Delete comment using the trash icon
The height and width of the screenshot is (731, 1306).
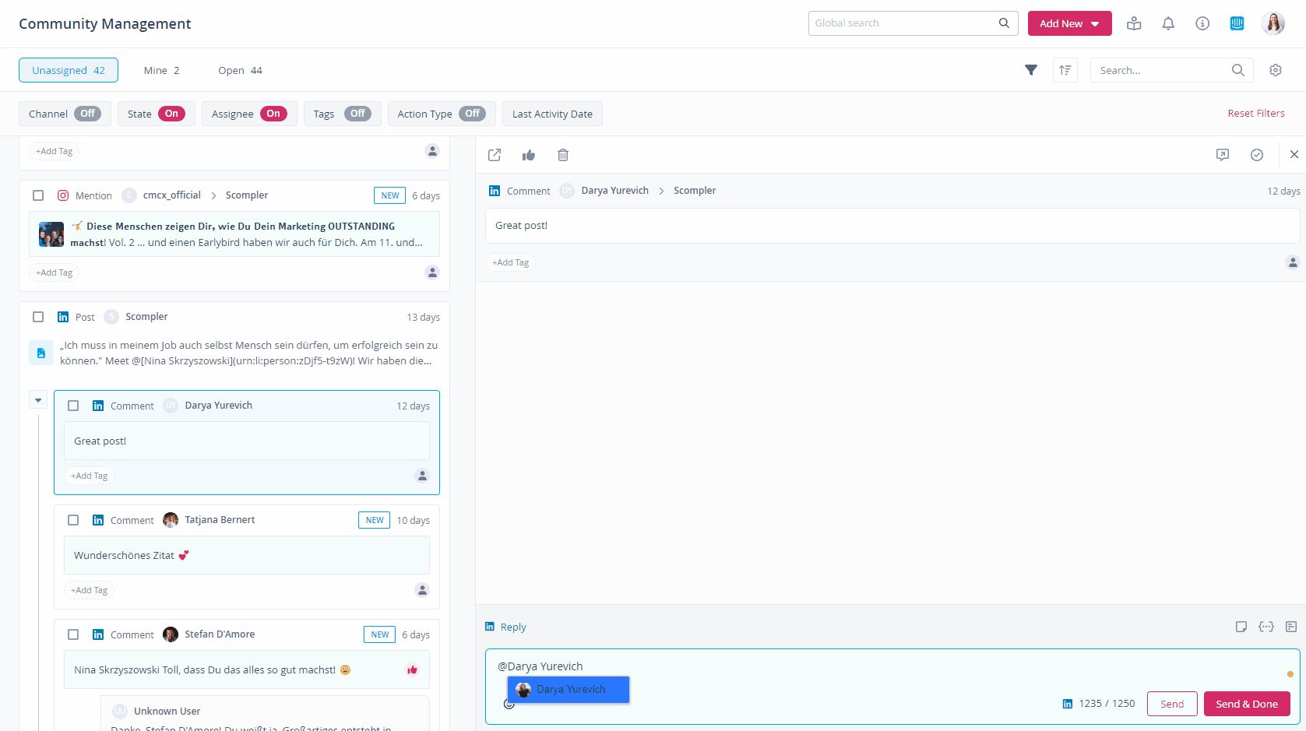click(563, 155)
